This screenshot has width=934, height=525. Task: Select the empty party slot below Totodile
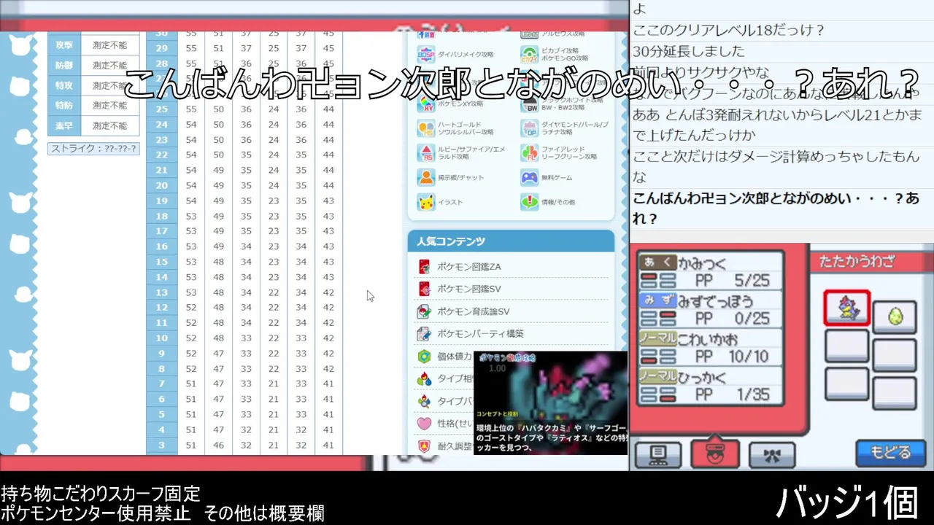coord(847,346)
